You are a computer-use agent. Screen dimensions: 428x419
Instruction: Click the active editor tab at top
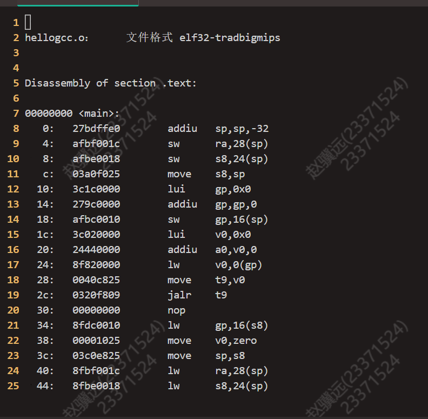[78, 3]
